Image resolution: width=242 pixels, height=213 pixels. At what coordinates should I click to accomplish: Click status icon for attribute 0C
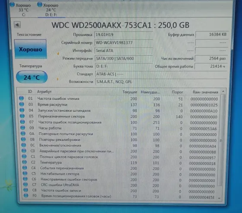24,145
